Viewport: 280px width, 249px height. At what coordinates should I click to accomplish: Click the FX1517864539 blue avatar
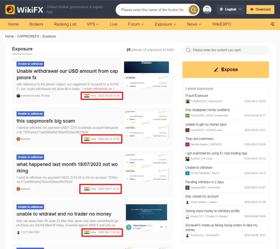tap(187, 173)
